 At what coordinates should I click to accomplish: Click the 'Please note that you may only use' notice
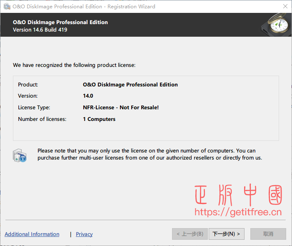click(x=150, y=154)
